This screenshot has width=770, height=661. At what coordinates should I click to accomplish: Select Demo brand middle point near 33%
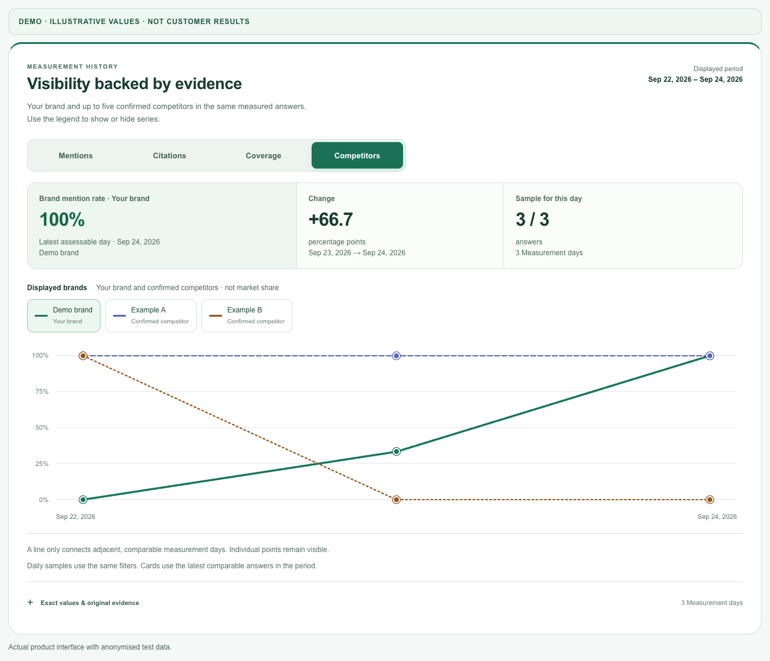pos(396,452)
